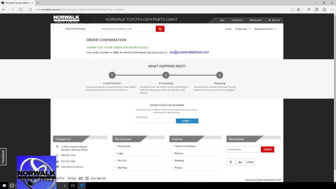Open footer Login link

pyautogui.click(x=120, y=153)
